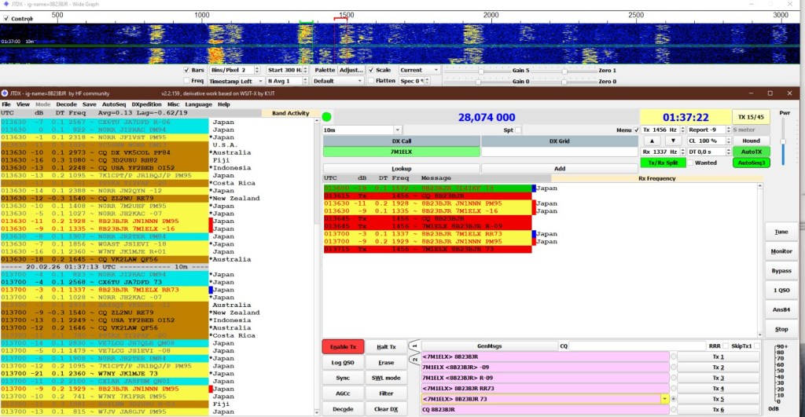805x417 pixels.
Task: Click the DX Grid input field
Action: pyautogui.click(x=559, y=152)
